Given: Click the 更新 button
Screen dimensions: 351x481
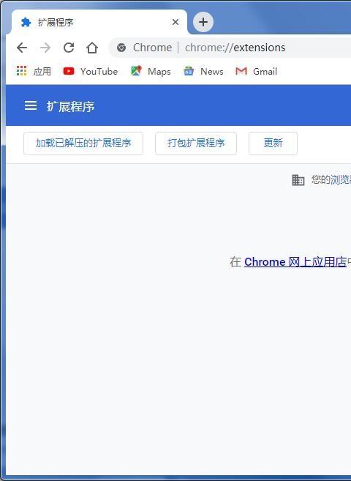Looking at the screenshot, I should coord(273,143).
